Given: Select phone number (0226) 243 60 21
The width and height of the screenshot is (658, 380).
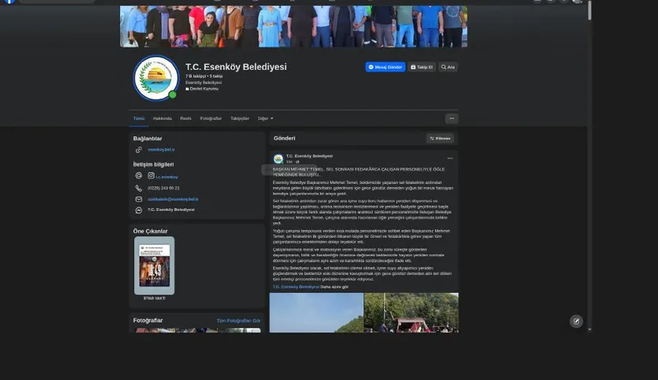Looking at the screenshot, I should coord(164,188).
